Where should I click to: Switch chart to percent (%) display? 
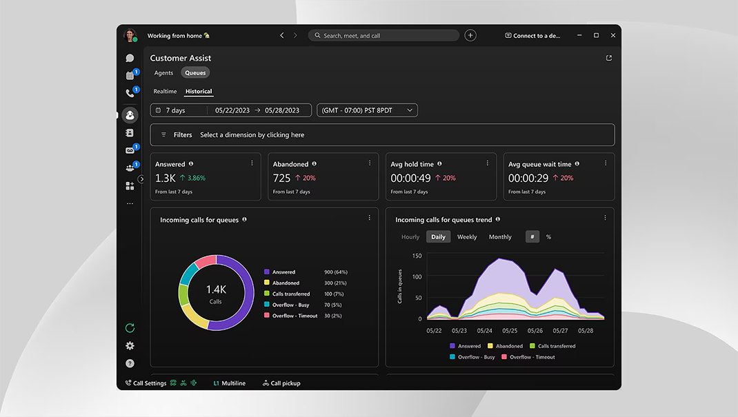coord(548,237)
